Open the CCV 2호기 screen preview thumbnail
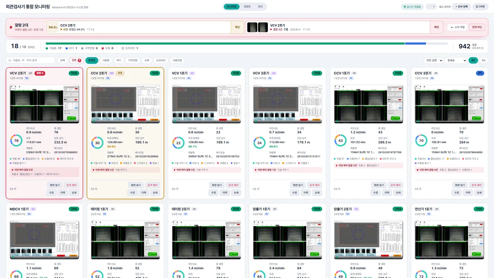 [125, 104]
